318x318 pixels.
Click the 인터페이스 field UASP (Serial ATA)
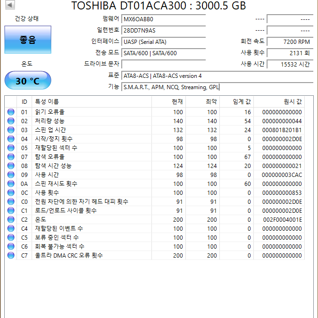coord(163,42)
